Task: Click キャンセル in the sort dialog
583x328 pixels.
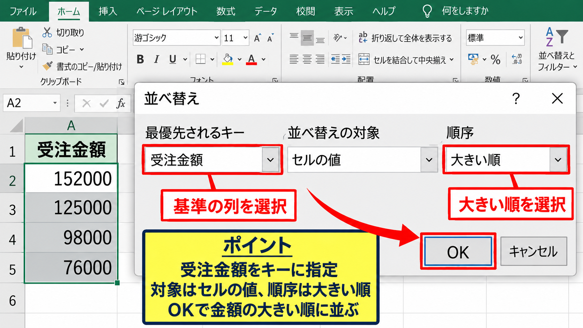Action: coord(534,251)
